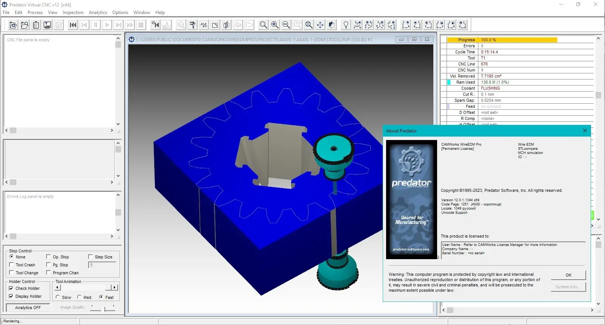The width and height of the screenshot is (605, 325).
Task: Select the caliper measurement tool icon
Action: [192, 25]
